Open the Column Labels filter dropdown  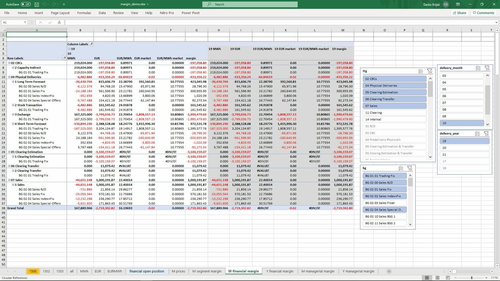91,44
